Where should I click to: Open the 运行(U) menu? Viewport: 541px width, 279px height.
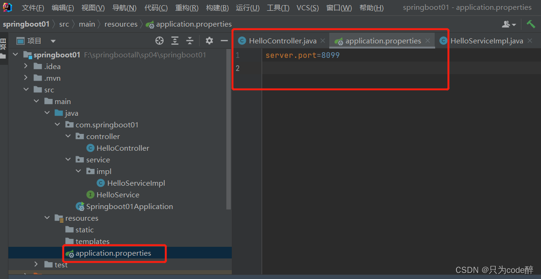click(248, 7)
